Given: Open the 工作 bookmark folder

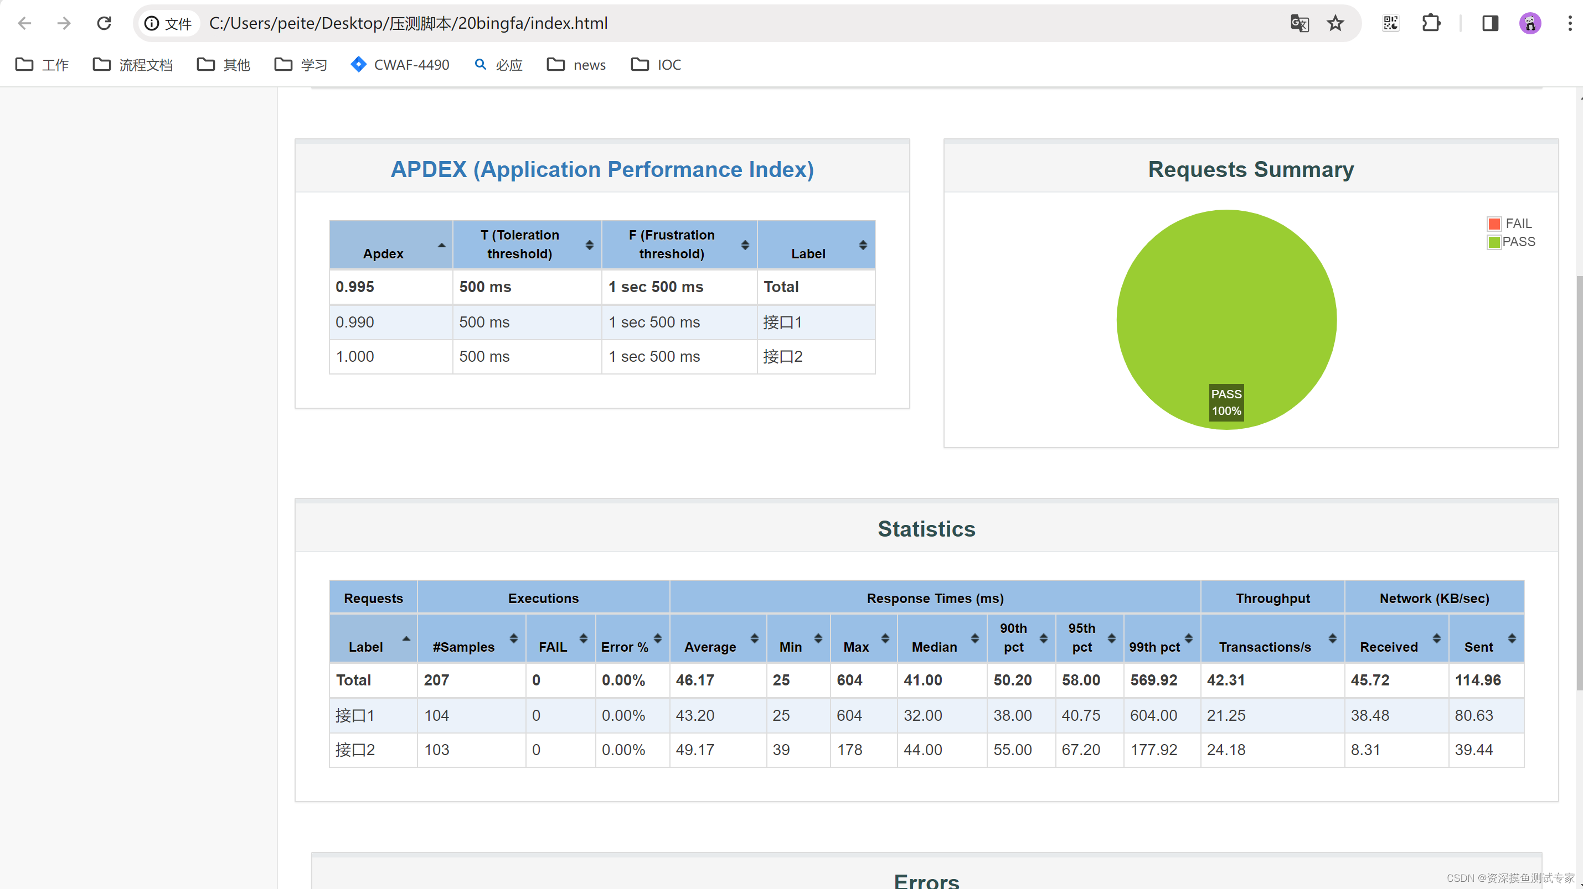Looking at the screenshot, I should [42, 65].
